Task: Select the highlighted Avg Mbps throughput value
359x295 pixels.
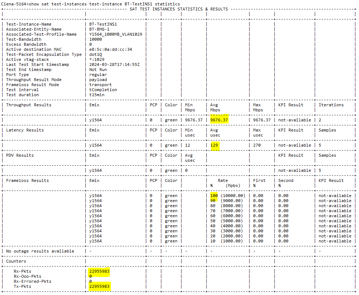Action: point(219,120)
